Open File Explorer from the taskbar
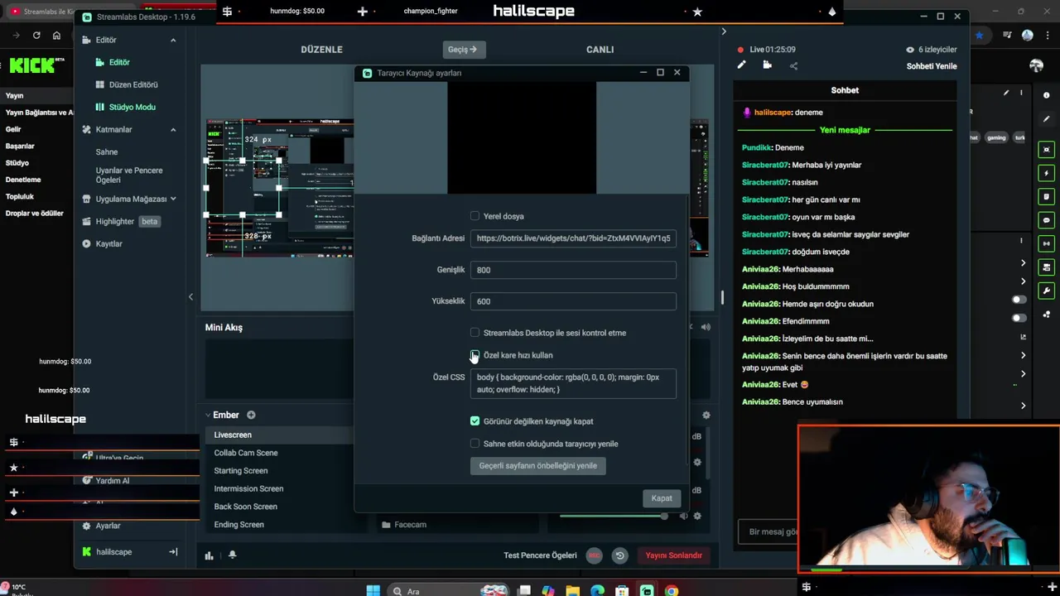This screenshot has height=596, width=1060. click(572, 591)
